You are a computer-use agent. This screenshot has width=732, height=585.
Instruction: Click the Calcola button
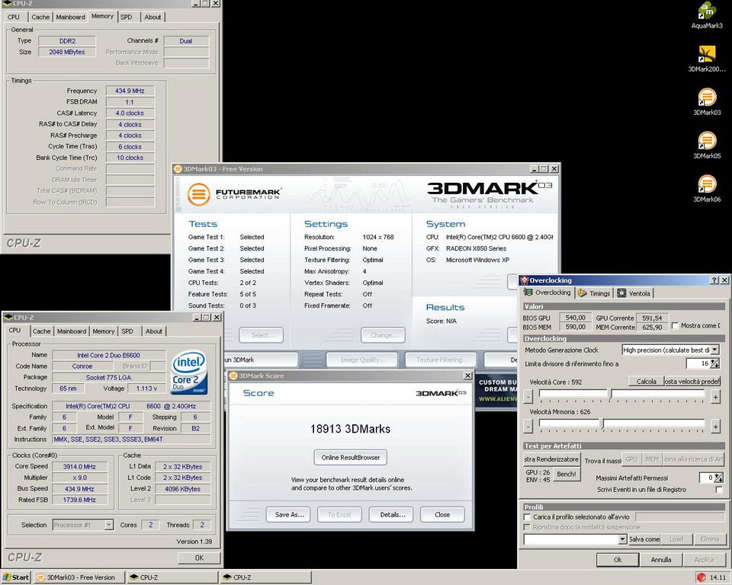coord(646,382)
